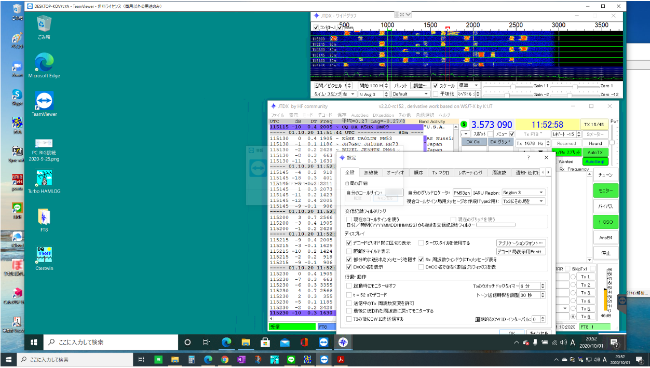The height and width of the screenshot is (368, 650).
Task: Open Edge in the remote taskbar
Action: coord(226,342)
